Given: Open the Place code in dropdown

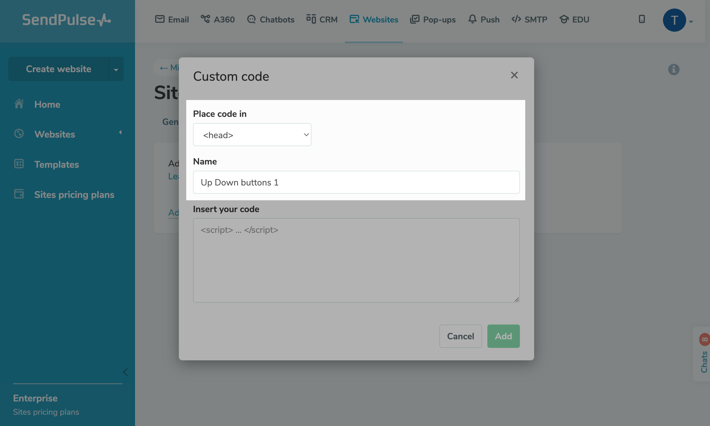Looking at the screenshot, I should 252,135.
